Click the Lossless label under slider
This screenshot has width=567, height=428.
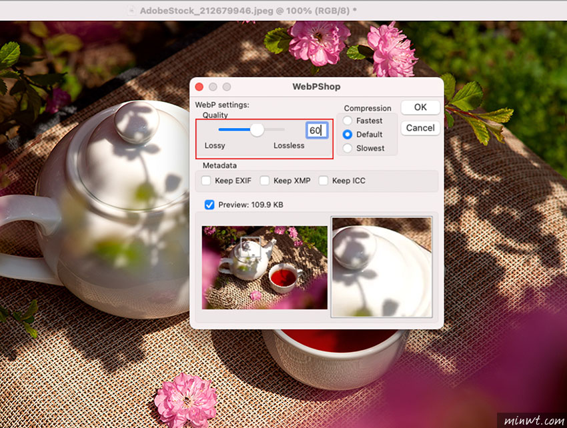289,145
